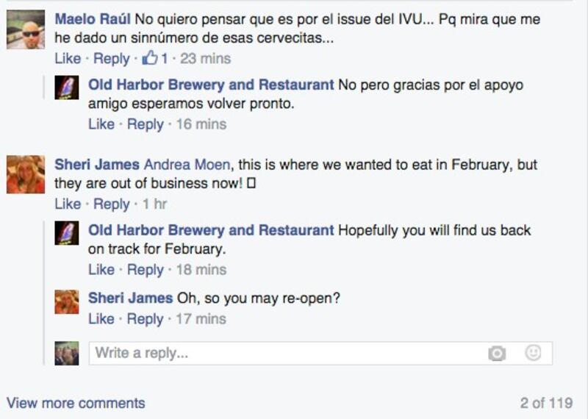The image size is (588, 419).
Task: Open Maelo Raúl's profile picture
Action: tap(26, 30)
